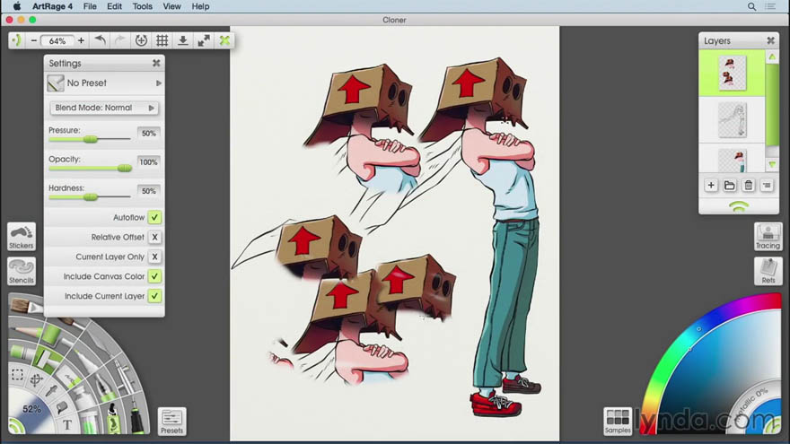Open the Tools menu

(143, 6)
